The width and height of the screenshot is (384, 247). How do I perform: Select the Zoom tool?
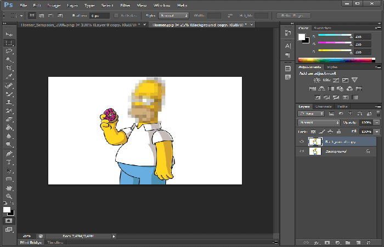pyautogui.click(x=9, y=196)
